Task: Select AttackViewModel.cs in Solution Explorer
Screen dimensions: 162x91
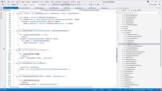Action: click(131, 50)
